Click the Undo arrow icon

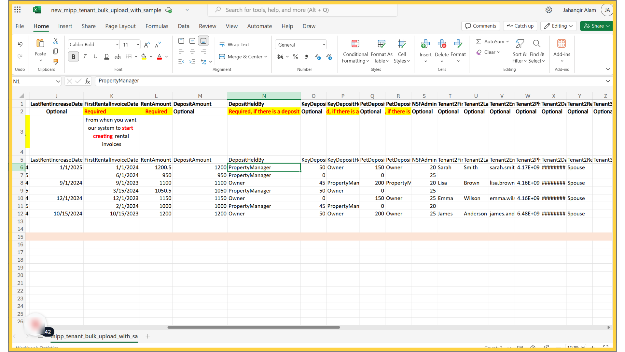[x=20, y=44]
